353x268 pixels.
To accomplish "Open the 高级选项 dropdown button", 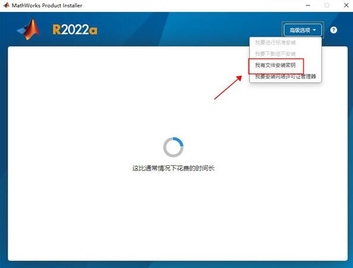I will (x=303, y=30).
